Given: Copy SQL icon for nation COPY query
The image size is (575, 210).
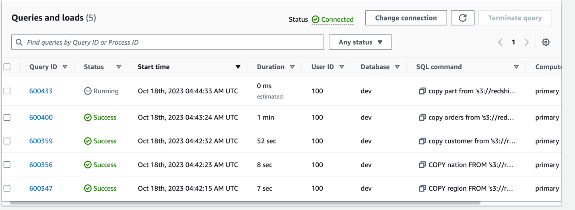Looking at the screenshot, I should [422, 165].
